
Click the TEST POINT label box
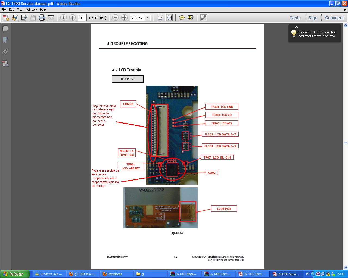pyautogui.click(x=128, y=79)
